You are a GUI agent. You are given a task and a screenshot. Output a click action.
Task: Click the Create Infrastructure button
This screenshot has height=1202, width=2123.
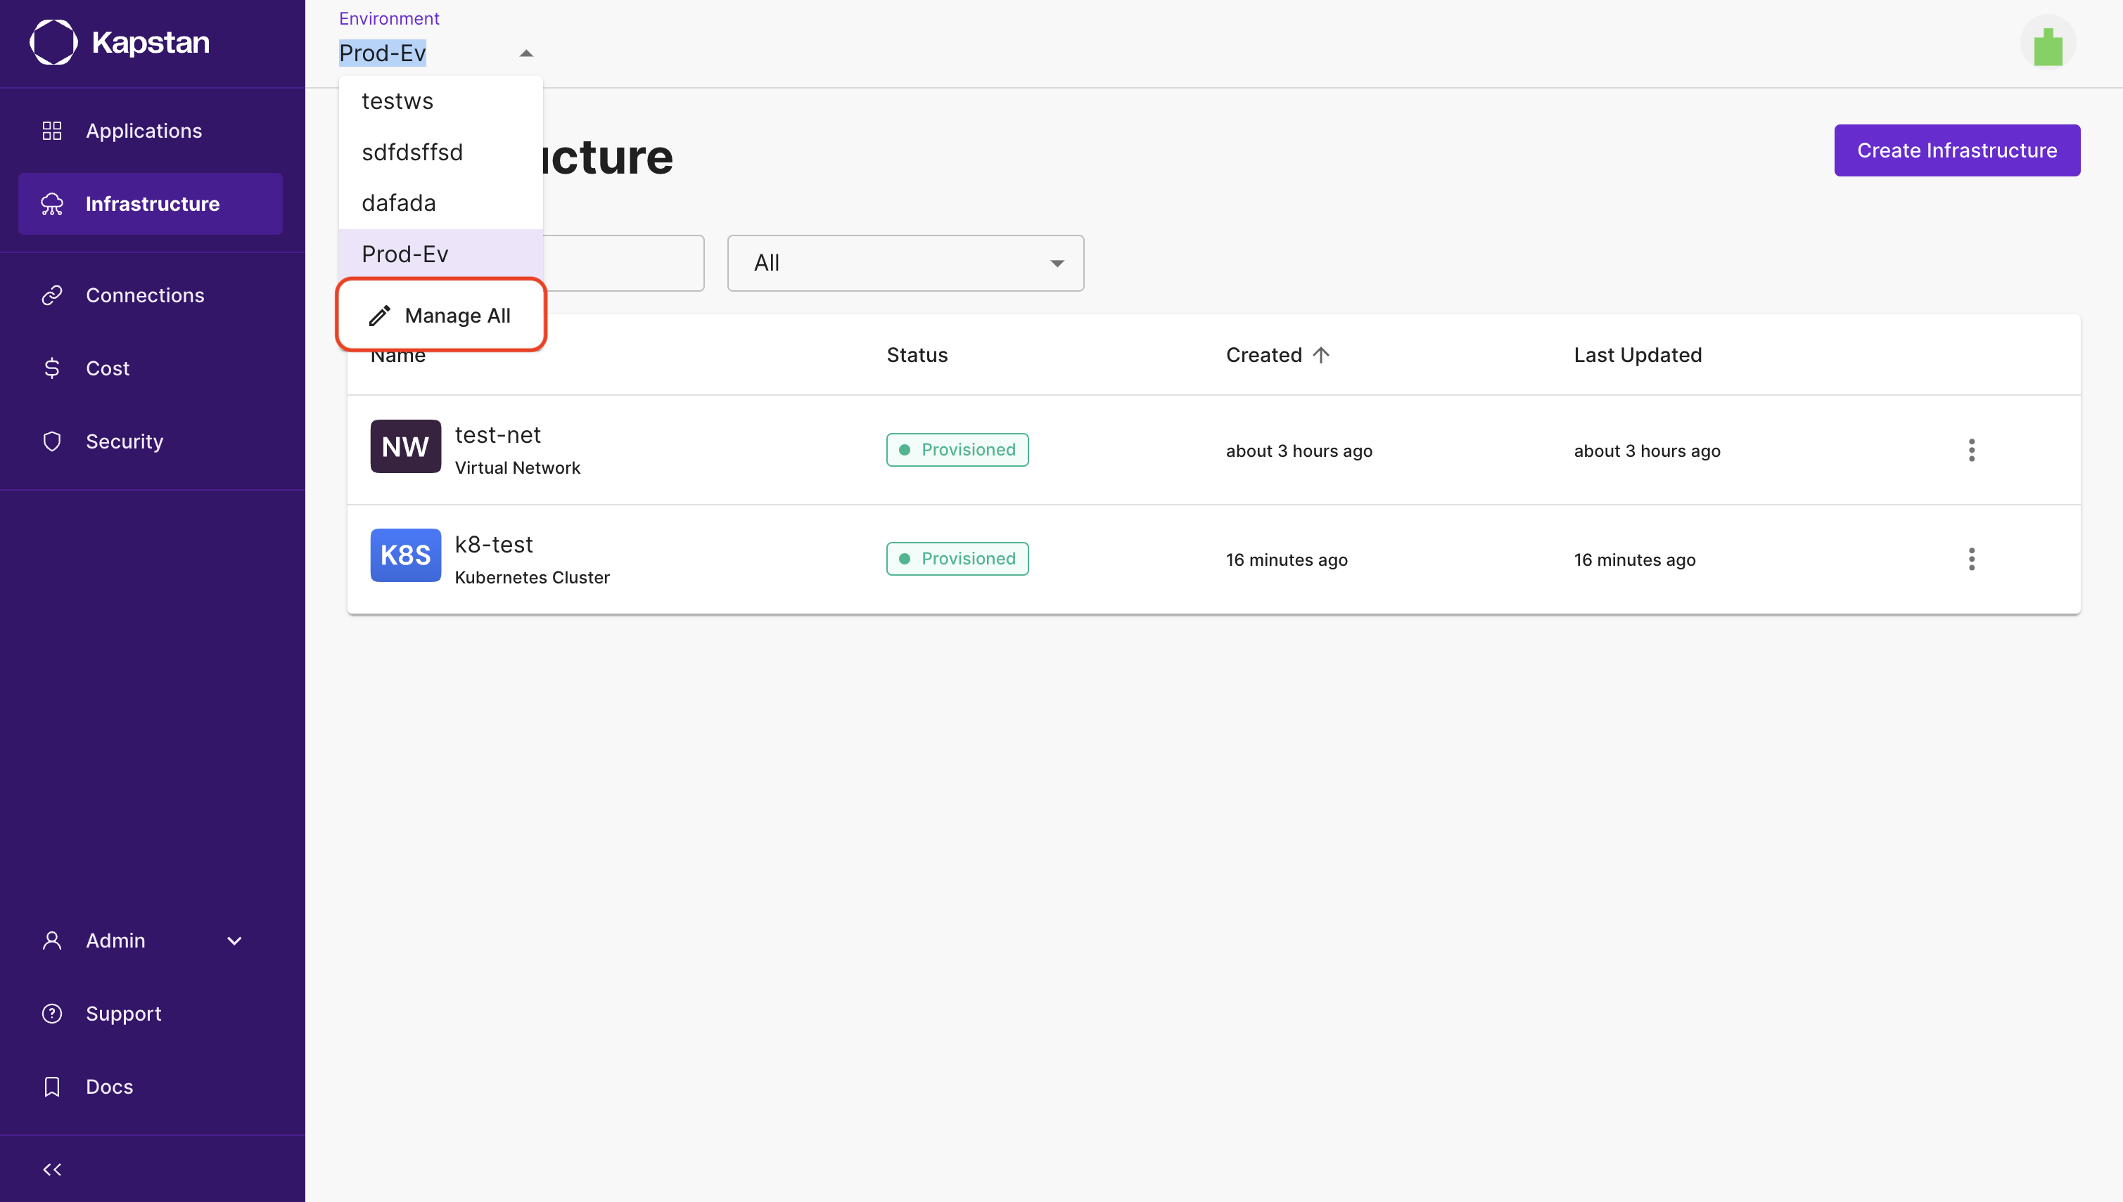1956,150
